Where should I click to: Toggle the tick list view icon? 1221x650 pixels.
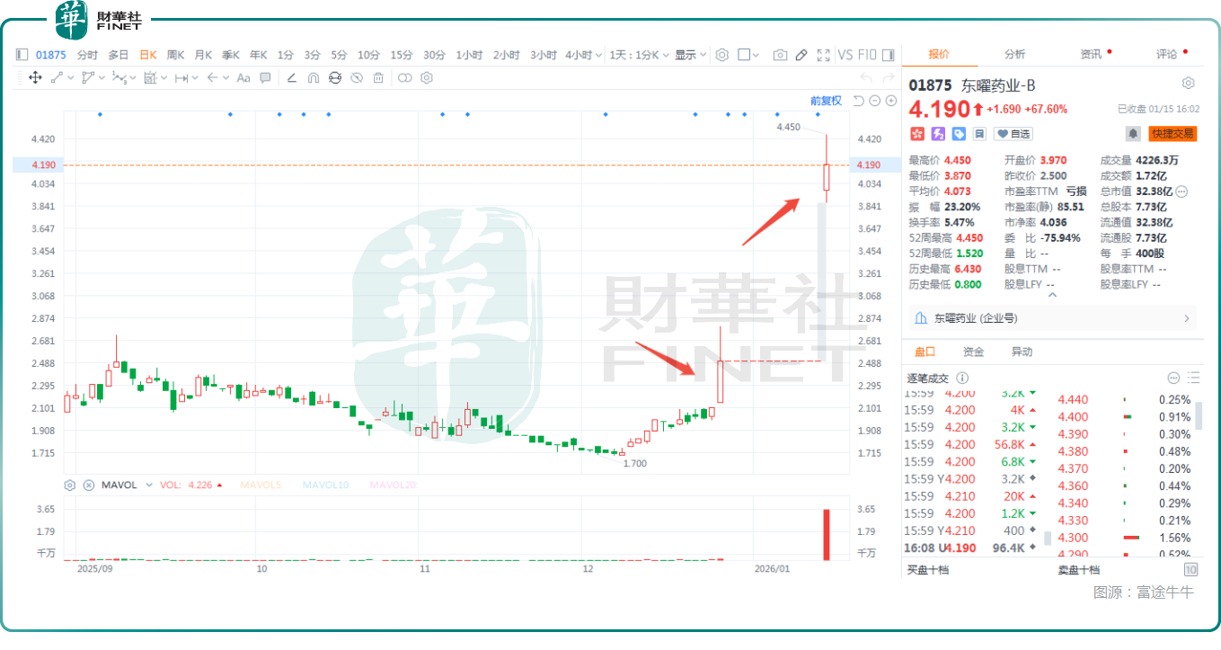(1193, 378)
